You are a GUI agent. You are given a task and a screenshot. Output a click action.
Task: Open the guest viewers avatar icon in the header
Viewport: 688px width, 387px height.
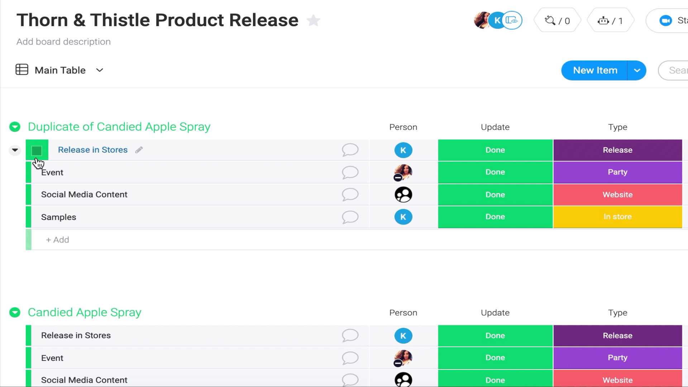tap(512, 20)
